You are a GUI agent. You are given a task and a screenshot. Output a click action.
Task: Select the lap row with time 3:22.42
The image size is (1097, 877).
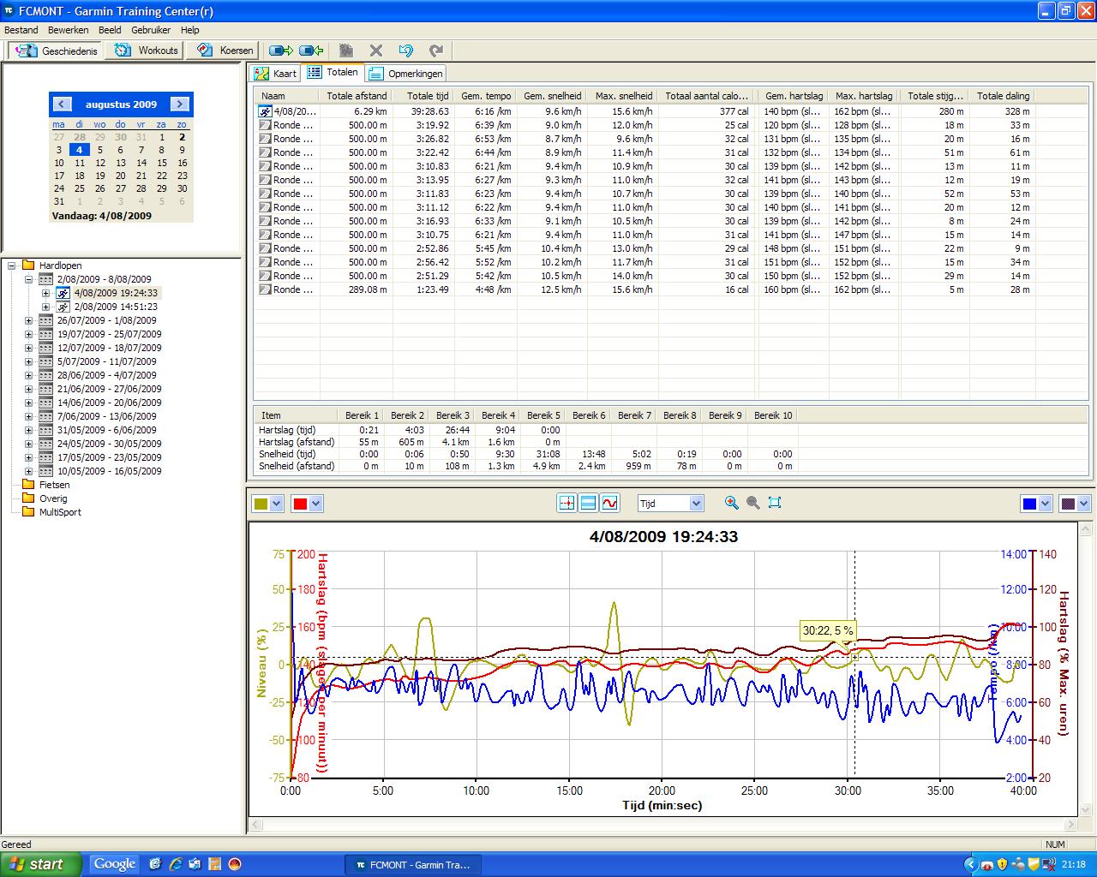pyautogui.click(x=644, y=152)
